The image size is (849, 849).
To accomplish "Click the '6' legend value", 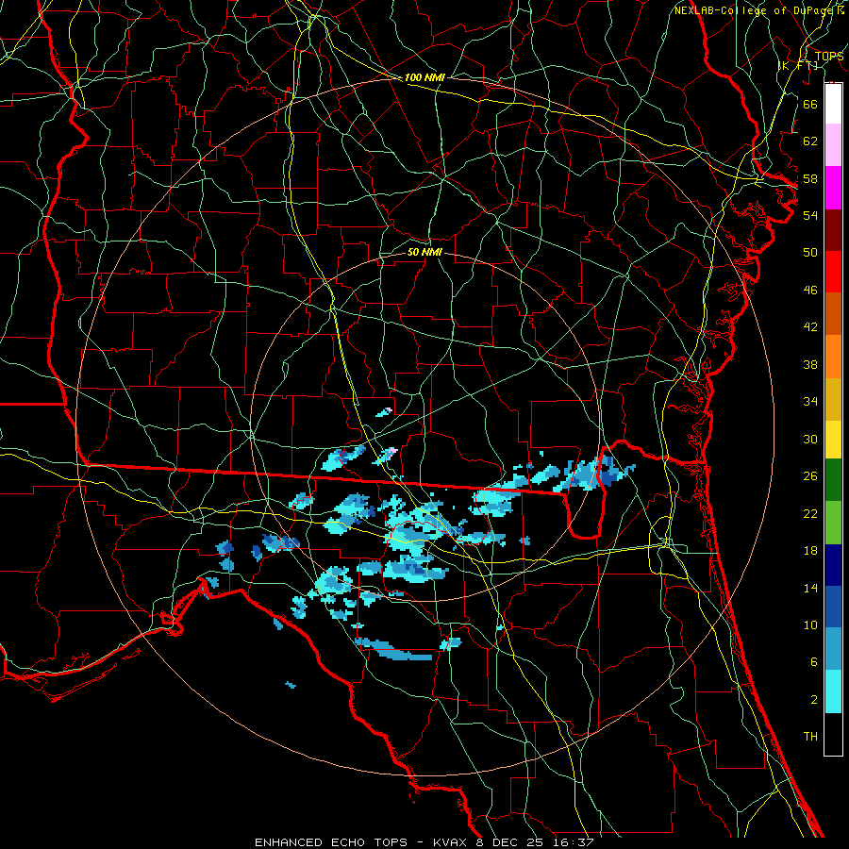I will (x=814, y=662).
